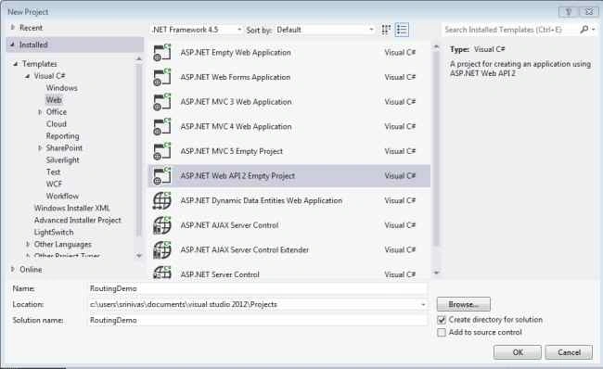Viewport: 603px width, 369px height.
Task: Select Windows Installer XML category
Action: point(72,208)
